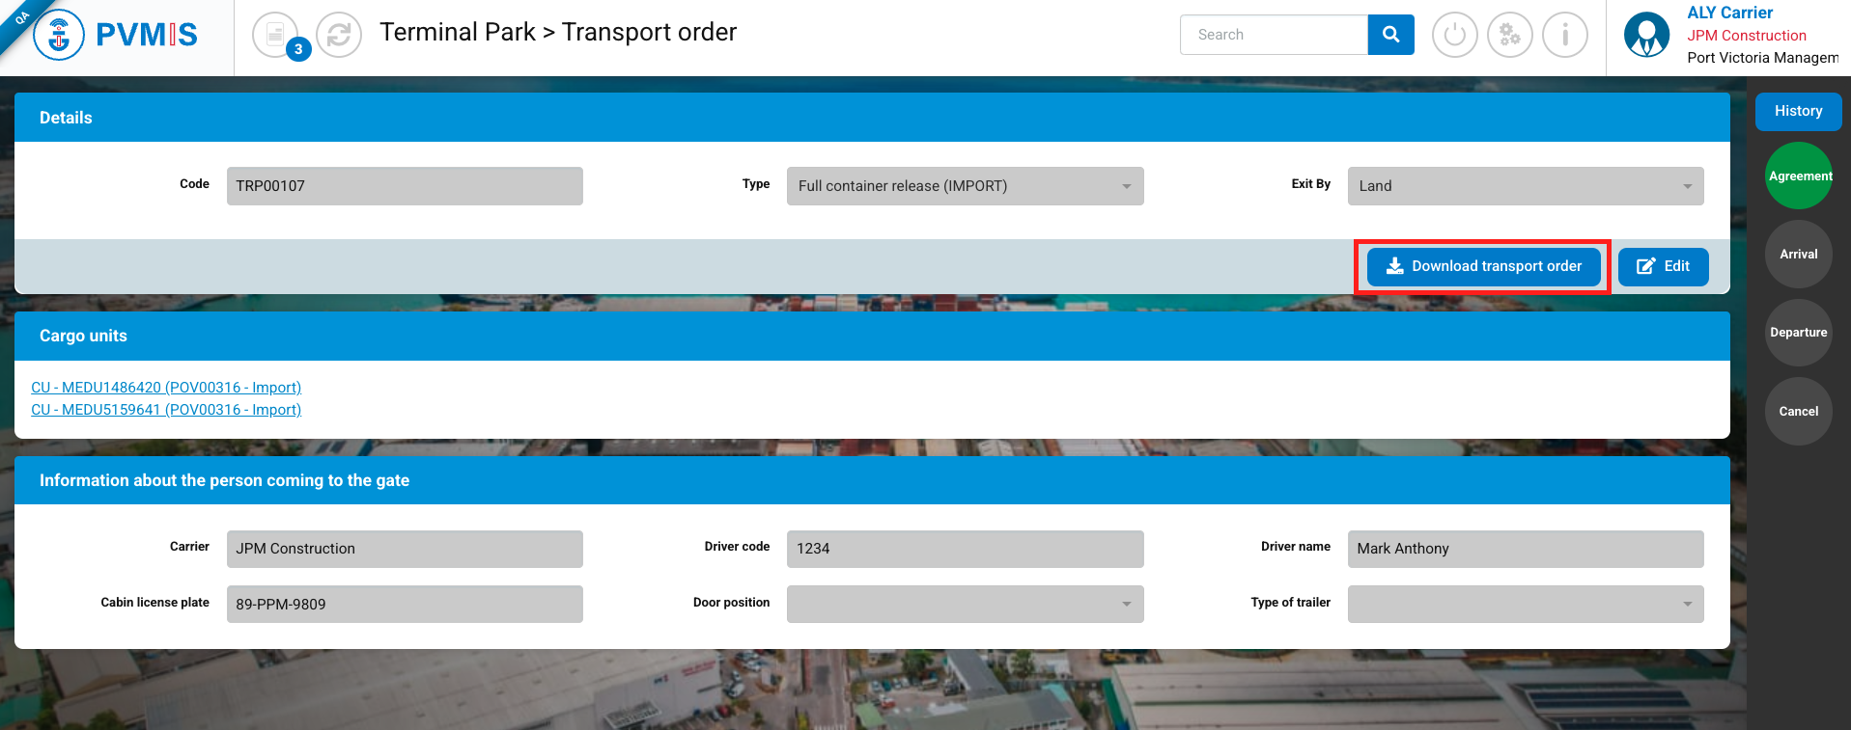Click the magnifier search button
This screenshot has height=730, width=1851.
point(1390,35)
